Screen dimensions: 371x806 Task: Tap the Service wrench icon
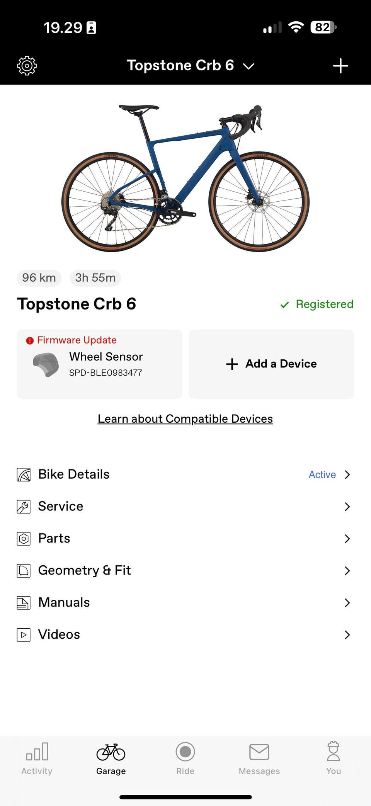pos(24,507)
